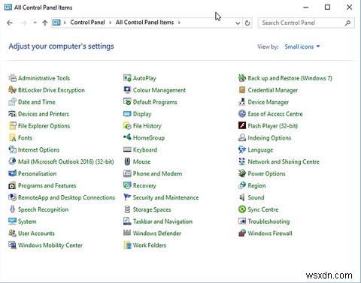
Task: Click the Default Programs icon
Action: pyautogui.click(x=127, y=102)
